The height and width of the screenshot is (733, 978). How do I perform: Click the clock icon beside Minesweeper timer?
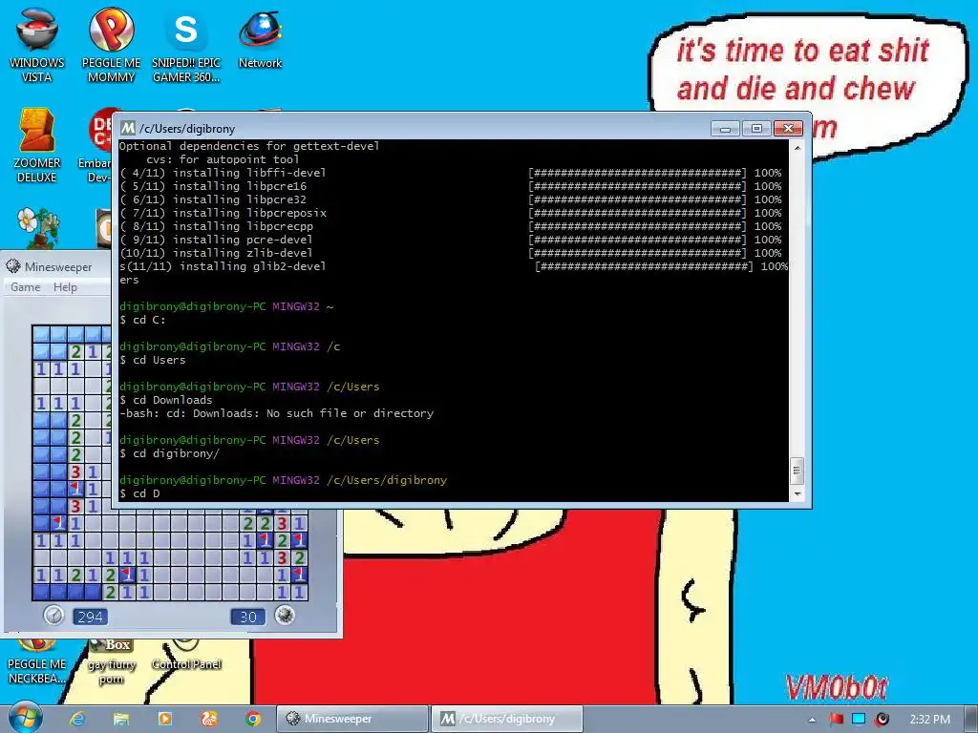(x=53, y=616)
